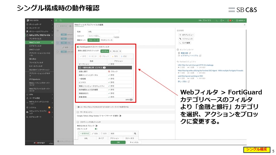Click the help question mark icon
The width and height of the screenshot is (276, 155).
tap(222, 20)
